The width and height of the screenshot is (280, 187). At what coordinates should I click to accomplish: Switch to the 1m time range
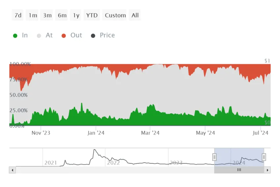[32, 15]
